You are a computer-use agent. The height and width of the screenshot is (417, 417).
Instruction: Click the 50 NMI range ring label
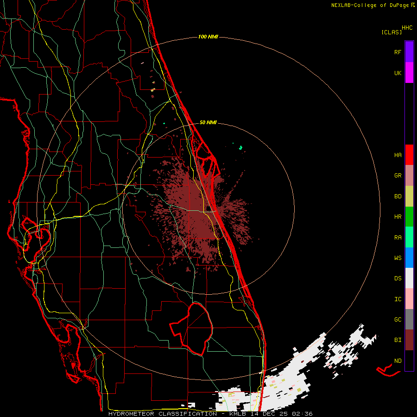coord(208,122)
